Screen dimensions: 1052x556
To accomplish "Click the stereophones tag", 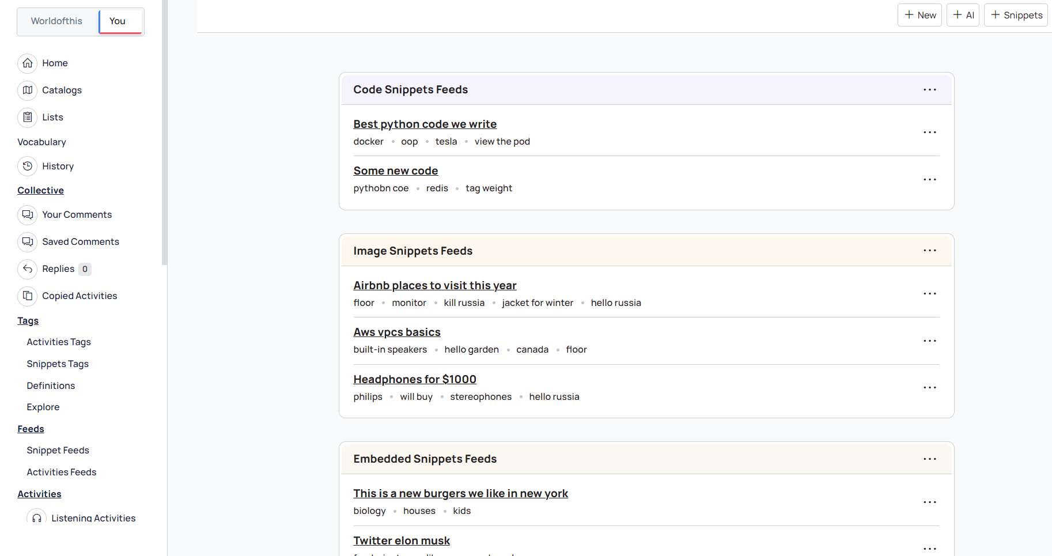I will click(480, 397).
